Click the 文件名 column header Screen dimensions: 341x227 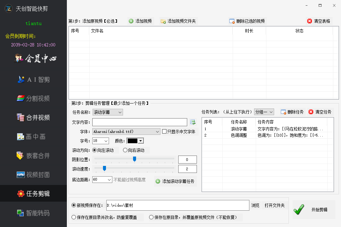tap(161, 31)
